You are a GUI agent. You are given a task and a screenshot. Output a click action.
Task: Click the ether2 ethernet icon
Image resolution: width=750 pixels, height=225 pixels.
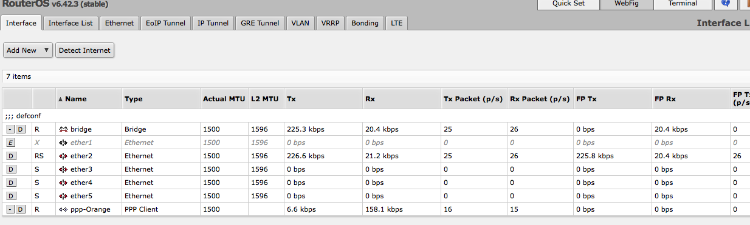point(63,156)
